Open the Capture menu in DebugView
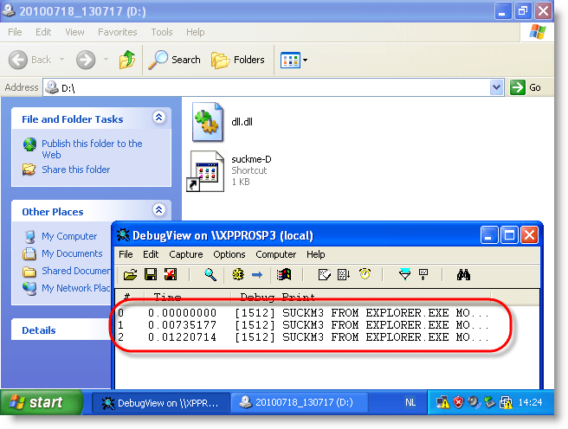568x429 pixels. pyautogui.click(x=185, y=254)
